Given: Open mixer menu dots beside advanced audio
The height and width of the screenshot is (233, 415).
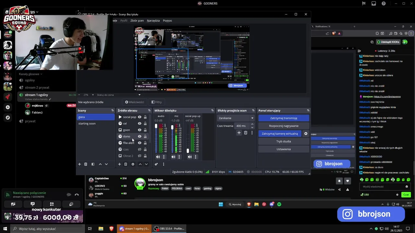Looking at the screenshot, I should pos(163,164).
